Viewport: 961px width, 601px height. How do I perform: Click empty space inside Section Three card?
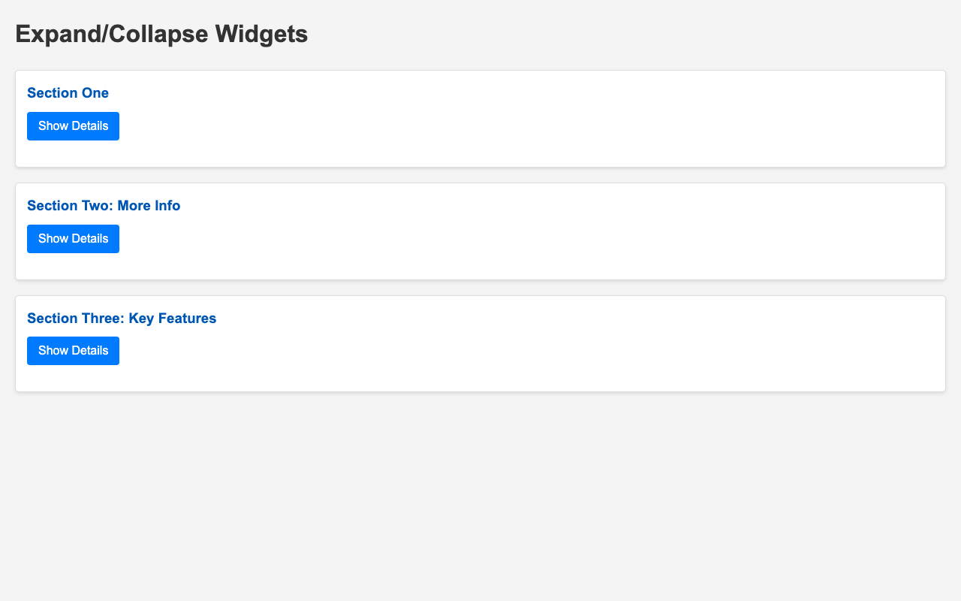(x=526, y=353)
